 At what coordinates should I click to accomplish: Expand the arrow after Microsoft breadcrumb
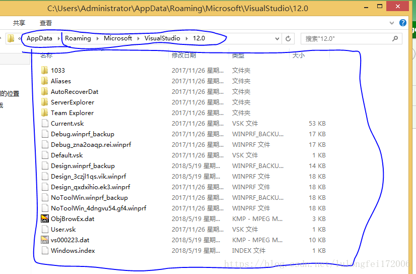click(x=138, y=38)
